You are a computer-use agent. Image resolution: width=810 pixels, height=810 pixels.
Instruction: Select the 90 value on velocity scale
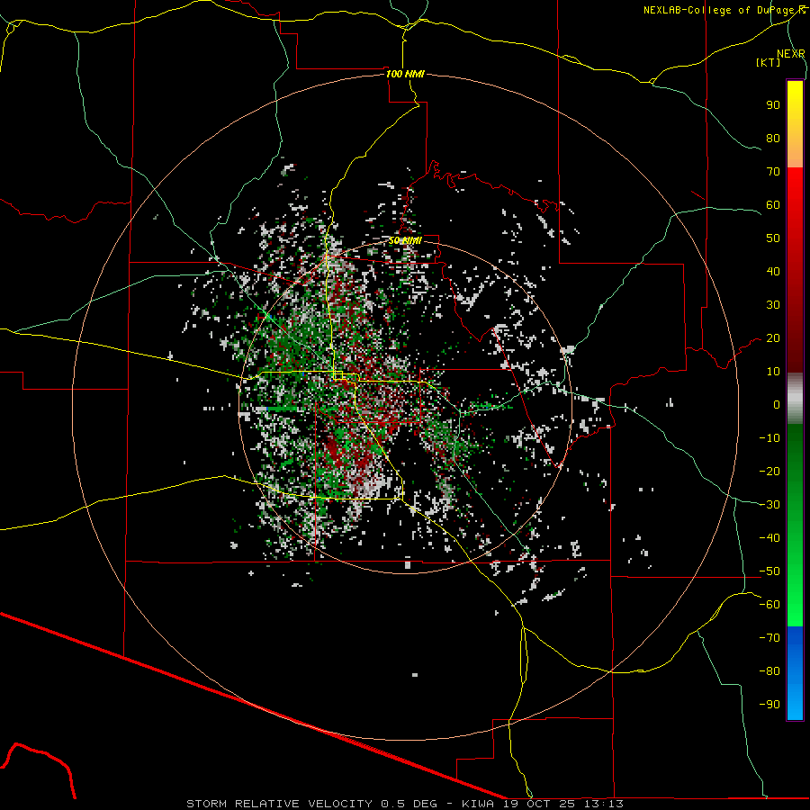(773, 105)
